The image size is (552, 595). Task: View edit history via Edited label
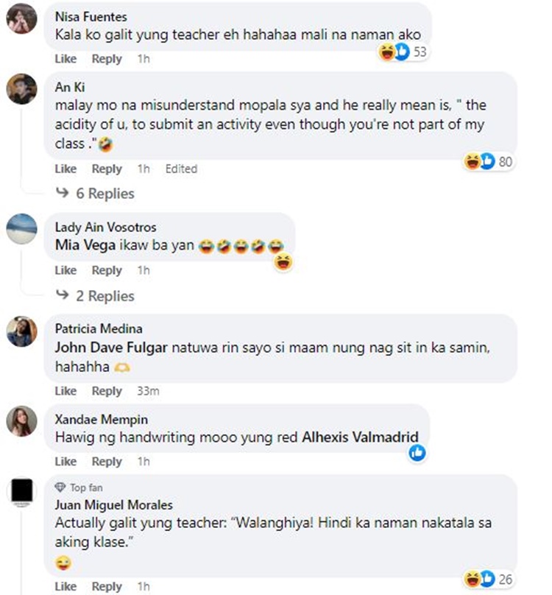click(x=181, y=169)
